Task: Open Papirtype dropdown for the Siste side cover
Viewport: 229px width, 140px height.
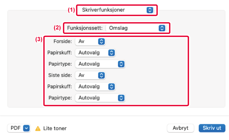Action: (100, 98)
